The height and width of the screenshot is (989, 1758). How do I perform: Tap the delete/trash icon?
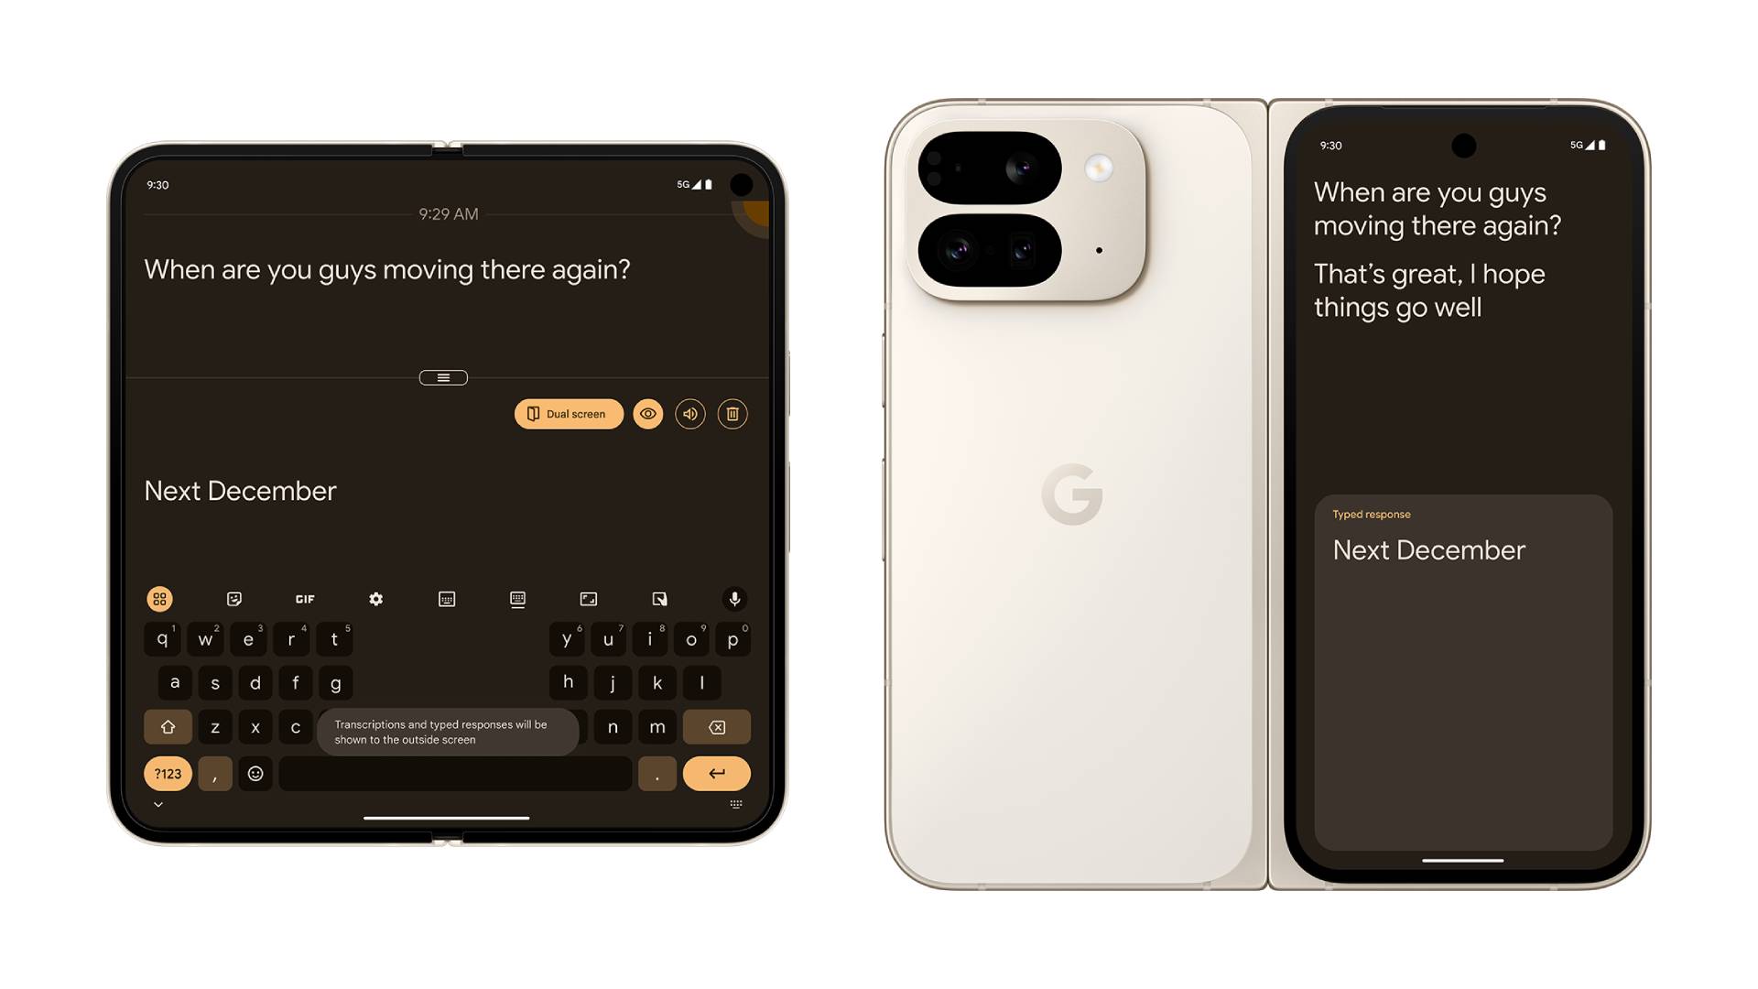pyautogui.click(x=734, y=414)
